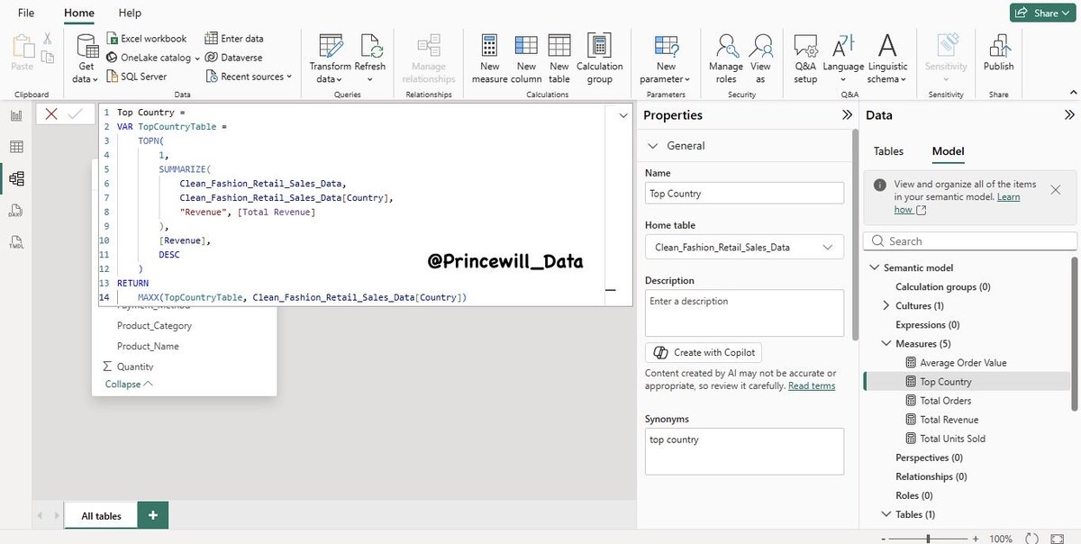Click the Enter data button

[x=234, y=39]
